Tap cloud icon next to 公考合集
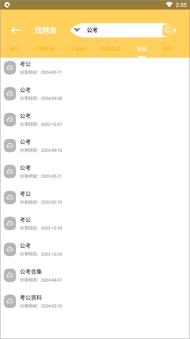Image resolution: width=190 pixels, height=339 pixels. (10, 275)
